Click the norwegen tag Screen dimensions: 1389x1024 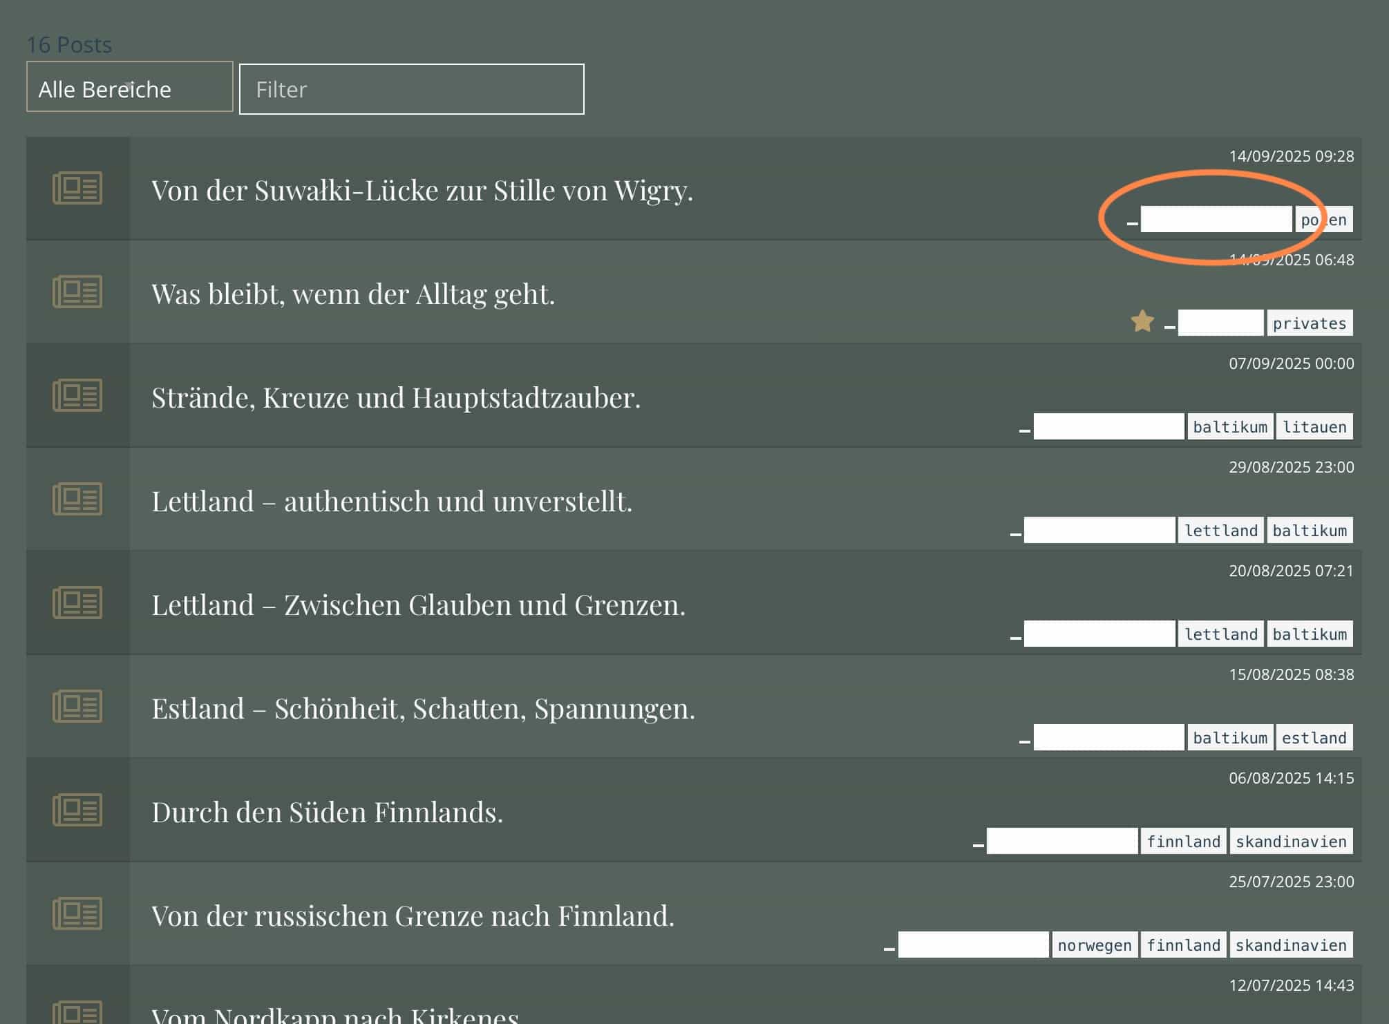[1095, 945]
